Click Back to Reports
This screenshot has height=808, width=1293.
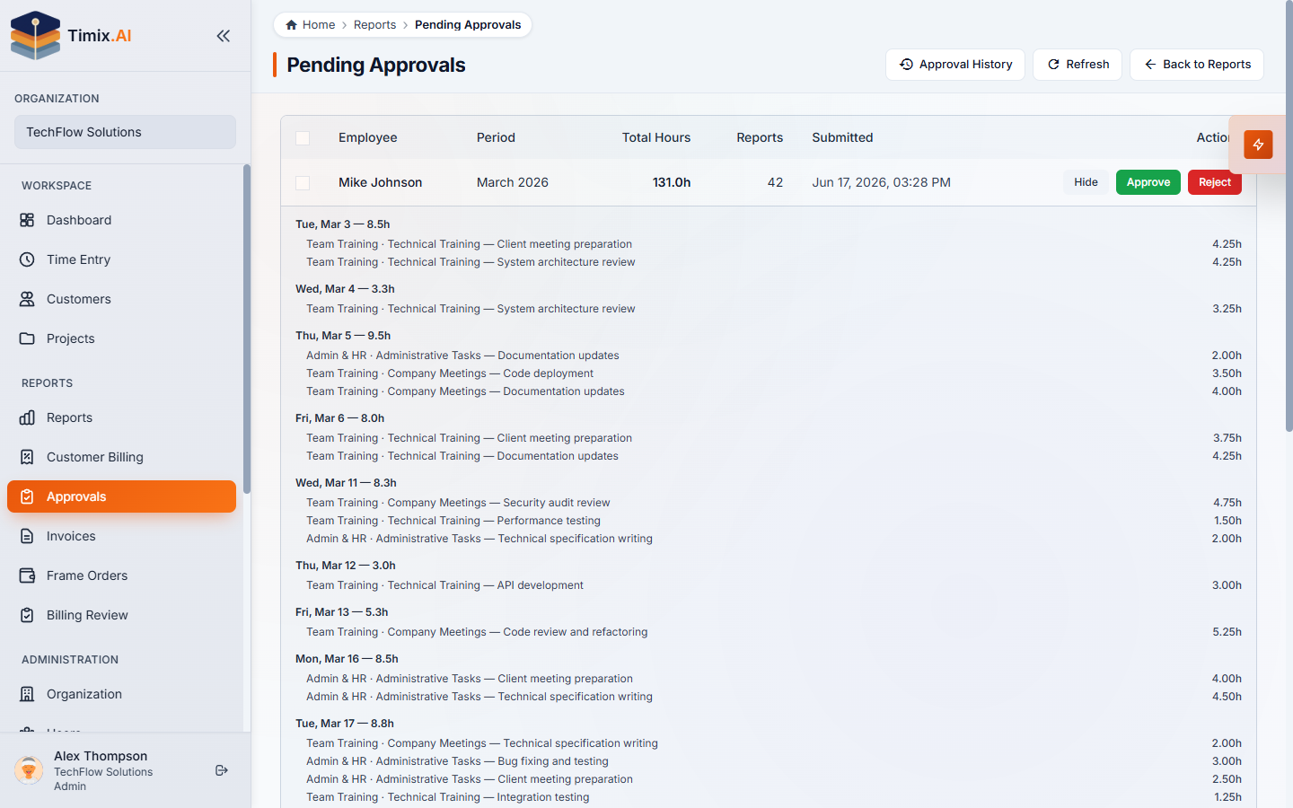pos(1197,65)
